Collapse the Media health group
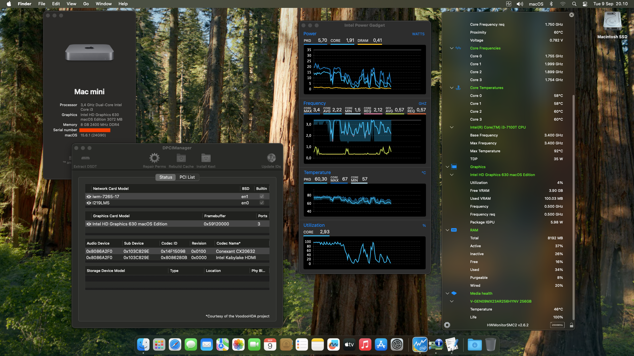Viewport: 634px width, 356px height. coord(447,293)
